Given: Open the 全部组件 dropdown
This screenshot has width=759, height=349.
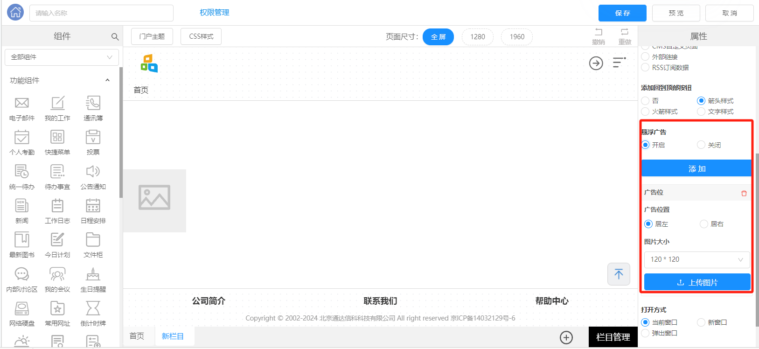Looking at the screenshot, I should point(62,57).
